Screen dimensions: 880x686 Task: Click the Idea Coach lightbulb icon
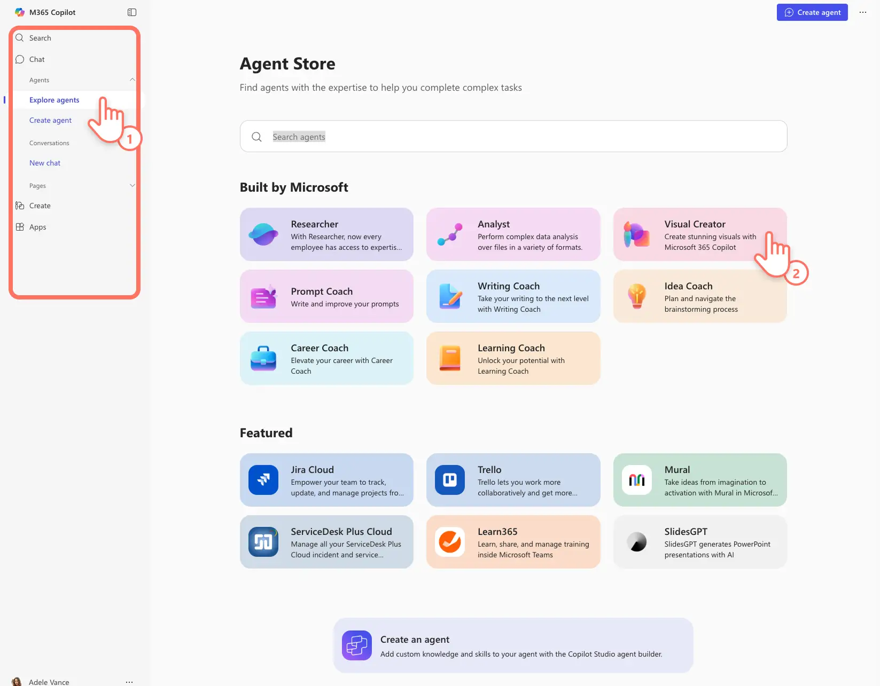pos(637,296)
